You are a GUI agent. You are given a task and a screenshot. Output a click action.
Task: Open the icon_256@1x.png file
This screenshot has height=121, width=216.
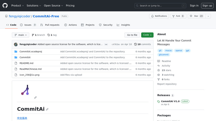click(29, 75)
